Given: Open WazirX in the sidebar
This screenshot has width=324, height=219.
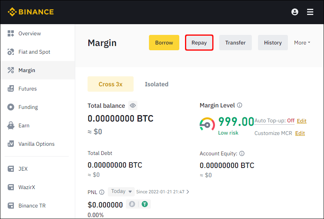Looking at the screenshot, I should pyautogui.click(x=38, y=187).
